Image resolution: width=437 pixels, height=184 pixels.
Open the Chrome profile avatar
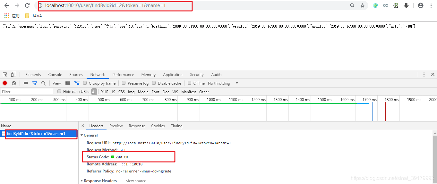(421, 5)
